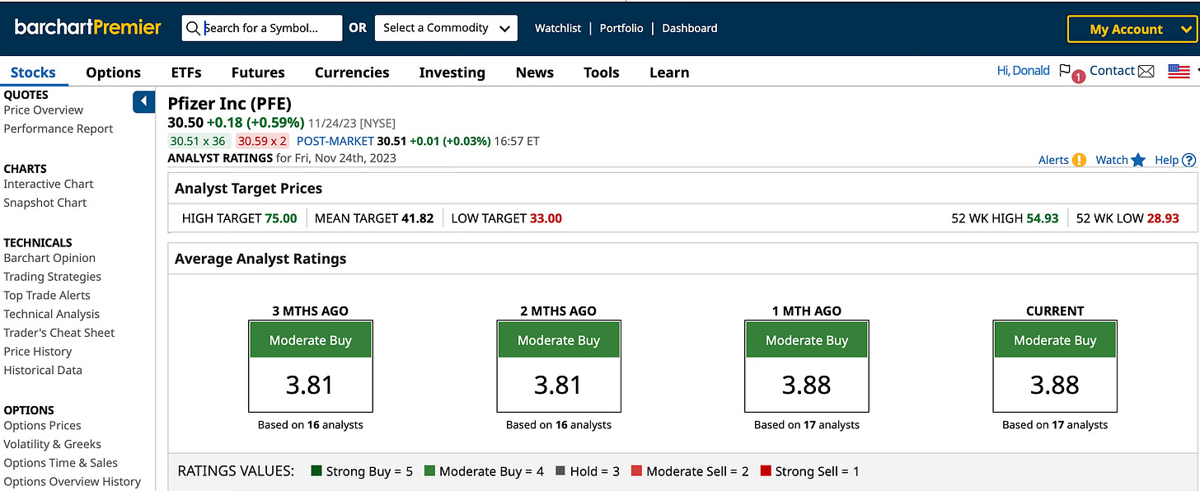Open the notifications flag icon
Image resolution: width=1200 pixels, height=491 pixels.
click(1065, 71)
